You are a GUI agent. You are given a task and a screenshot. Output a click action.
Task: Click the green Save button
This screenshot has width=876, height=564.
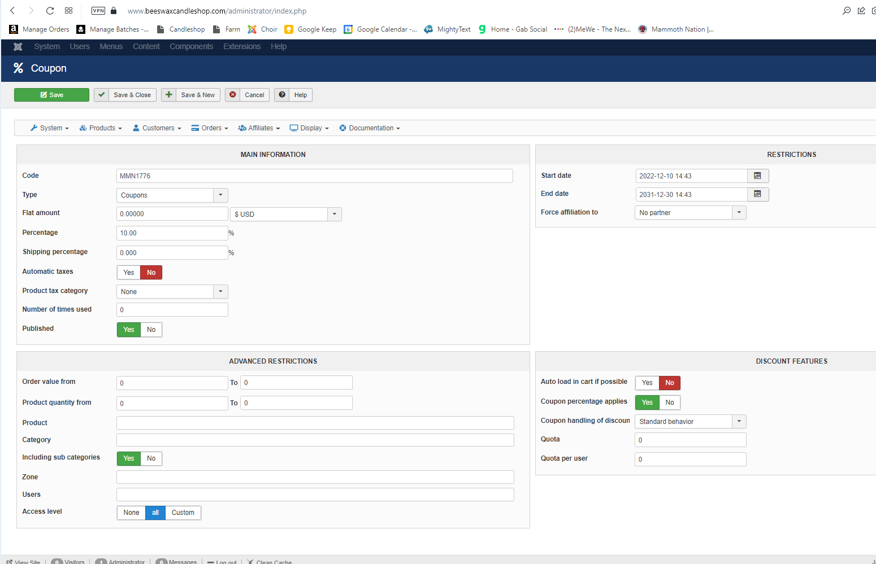click(51, 95)
